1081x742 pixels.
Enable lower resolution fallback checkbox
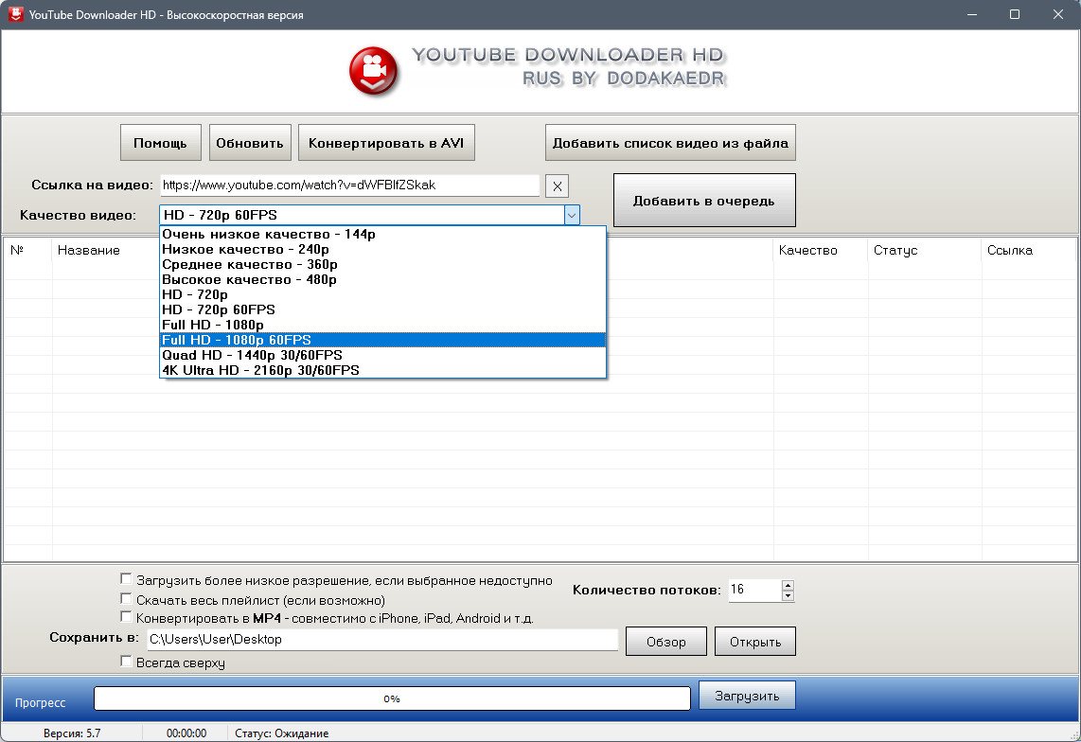(126, 579)
